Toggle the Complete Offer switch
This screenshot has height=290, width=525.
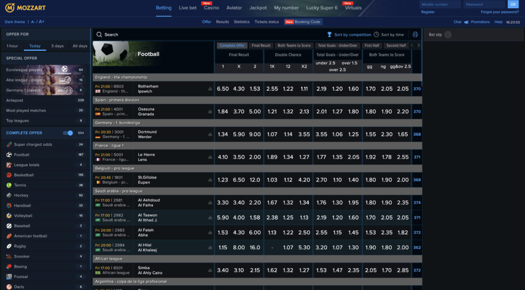pos(68,133)
